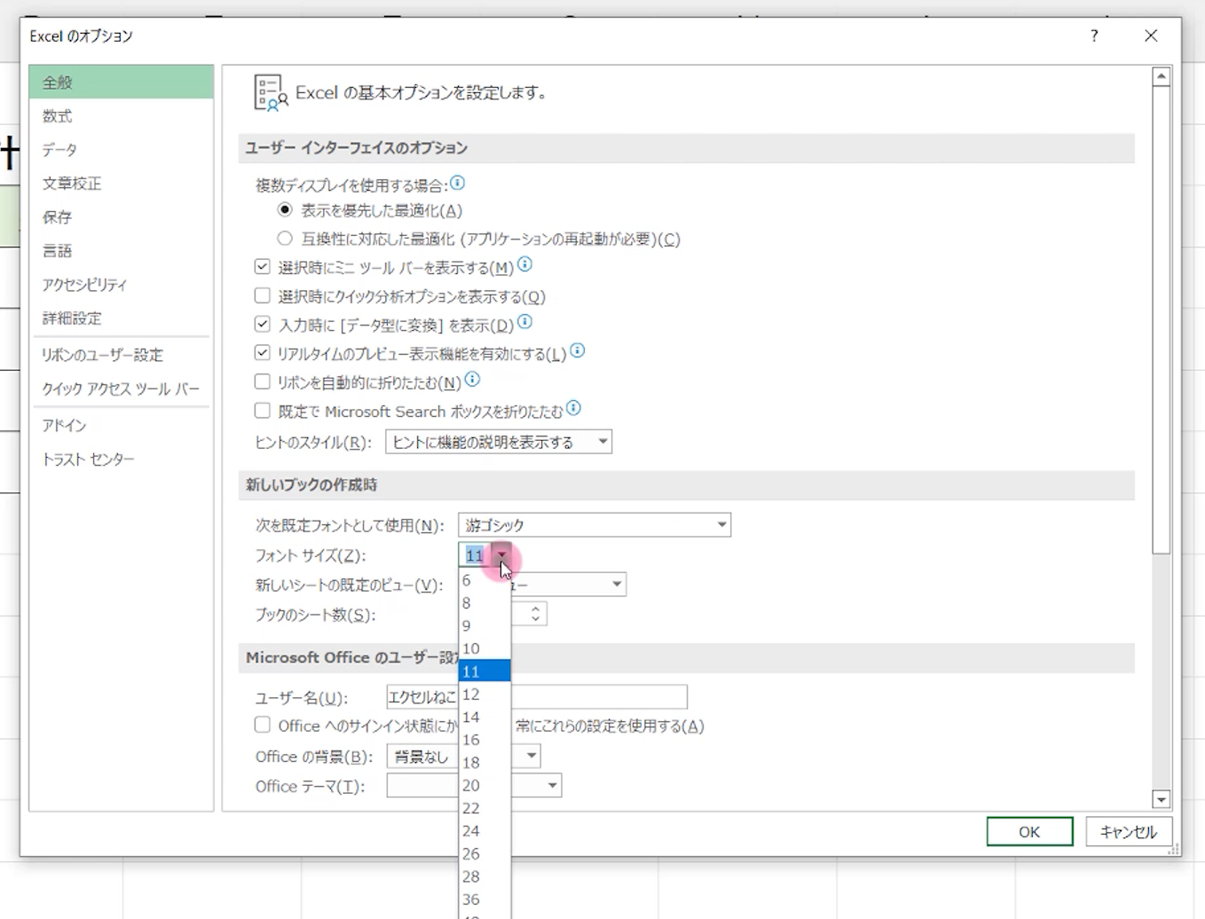This screenshot has height=919, width=1205.
Task: Select highlighted font size 11
Action: (484, 672)
